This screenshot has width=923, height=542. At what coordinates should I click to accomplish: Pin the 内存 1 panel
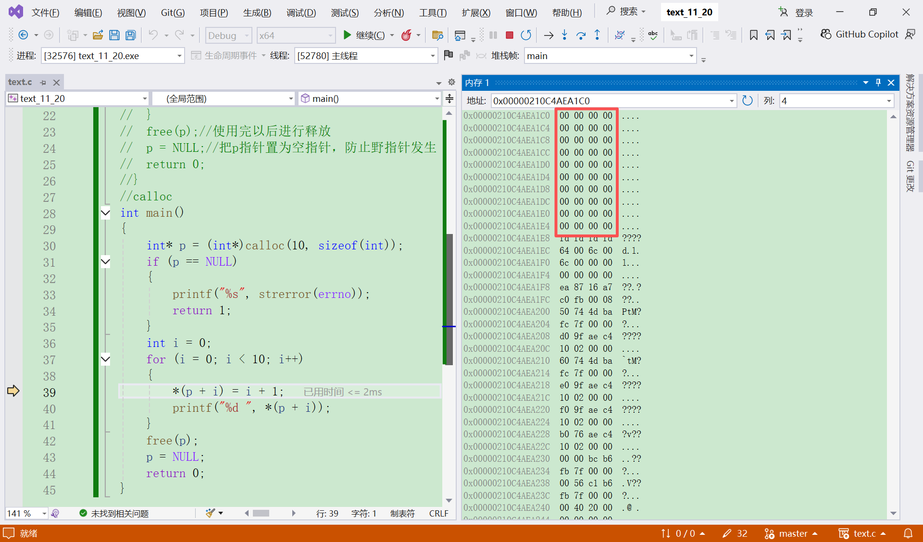coord(878,83)
